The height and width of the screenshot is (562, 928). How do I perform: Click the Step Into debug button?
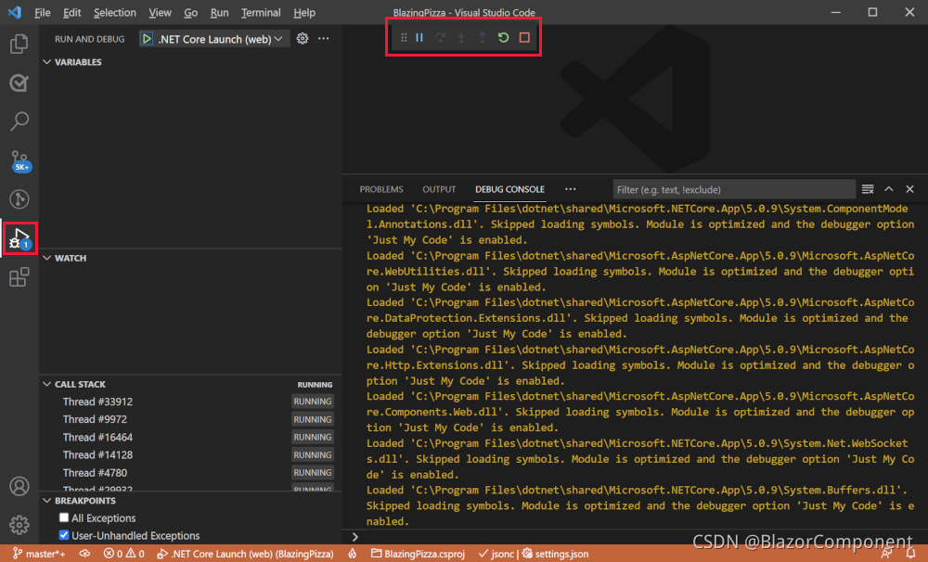(x=461, y=37)
